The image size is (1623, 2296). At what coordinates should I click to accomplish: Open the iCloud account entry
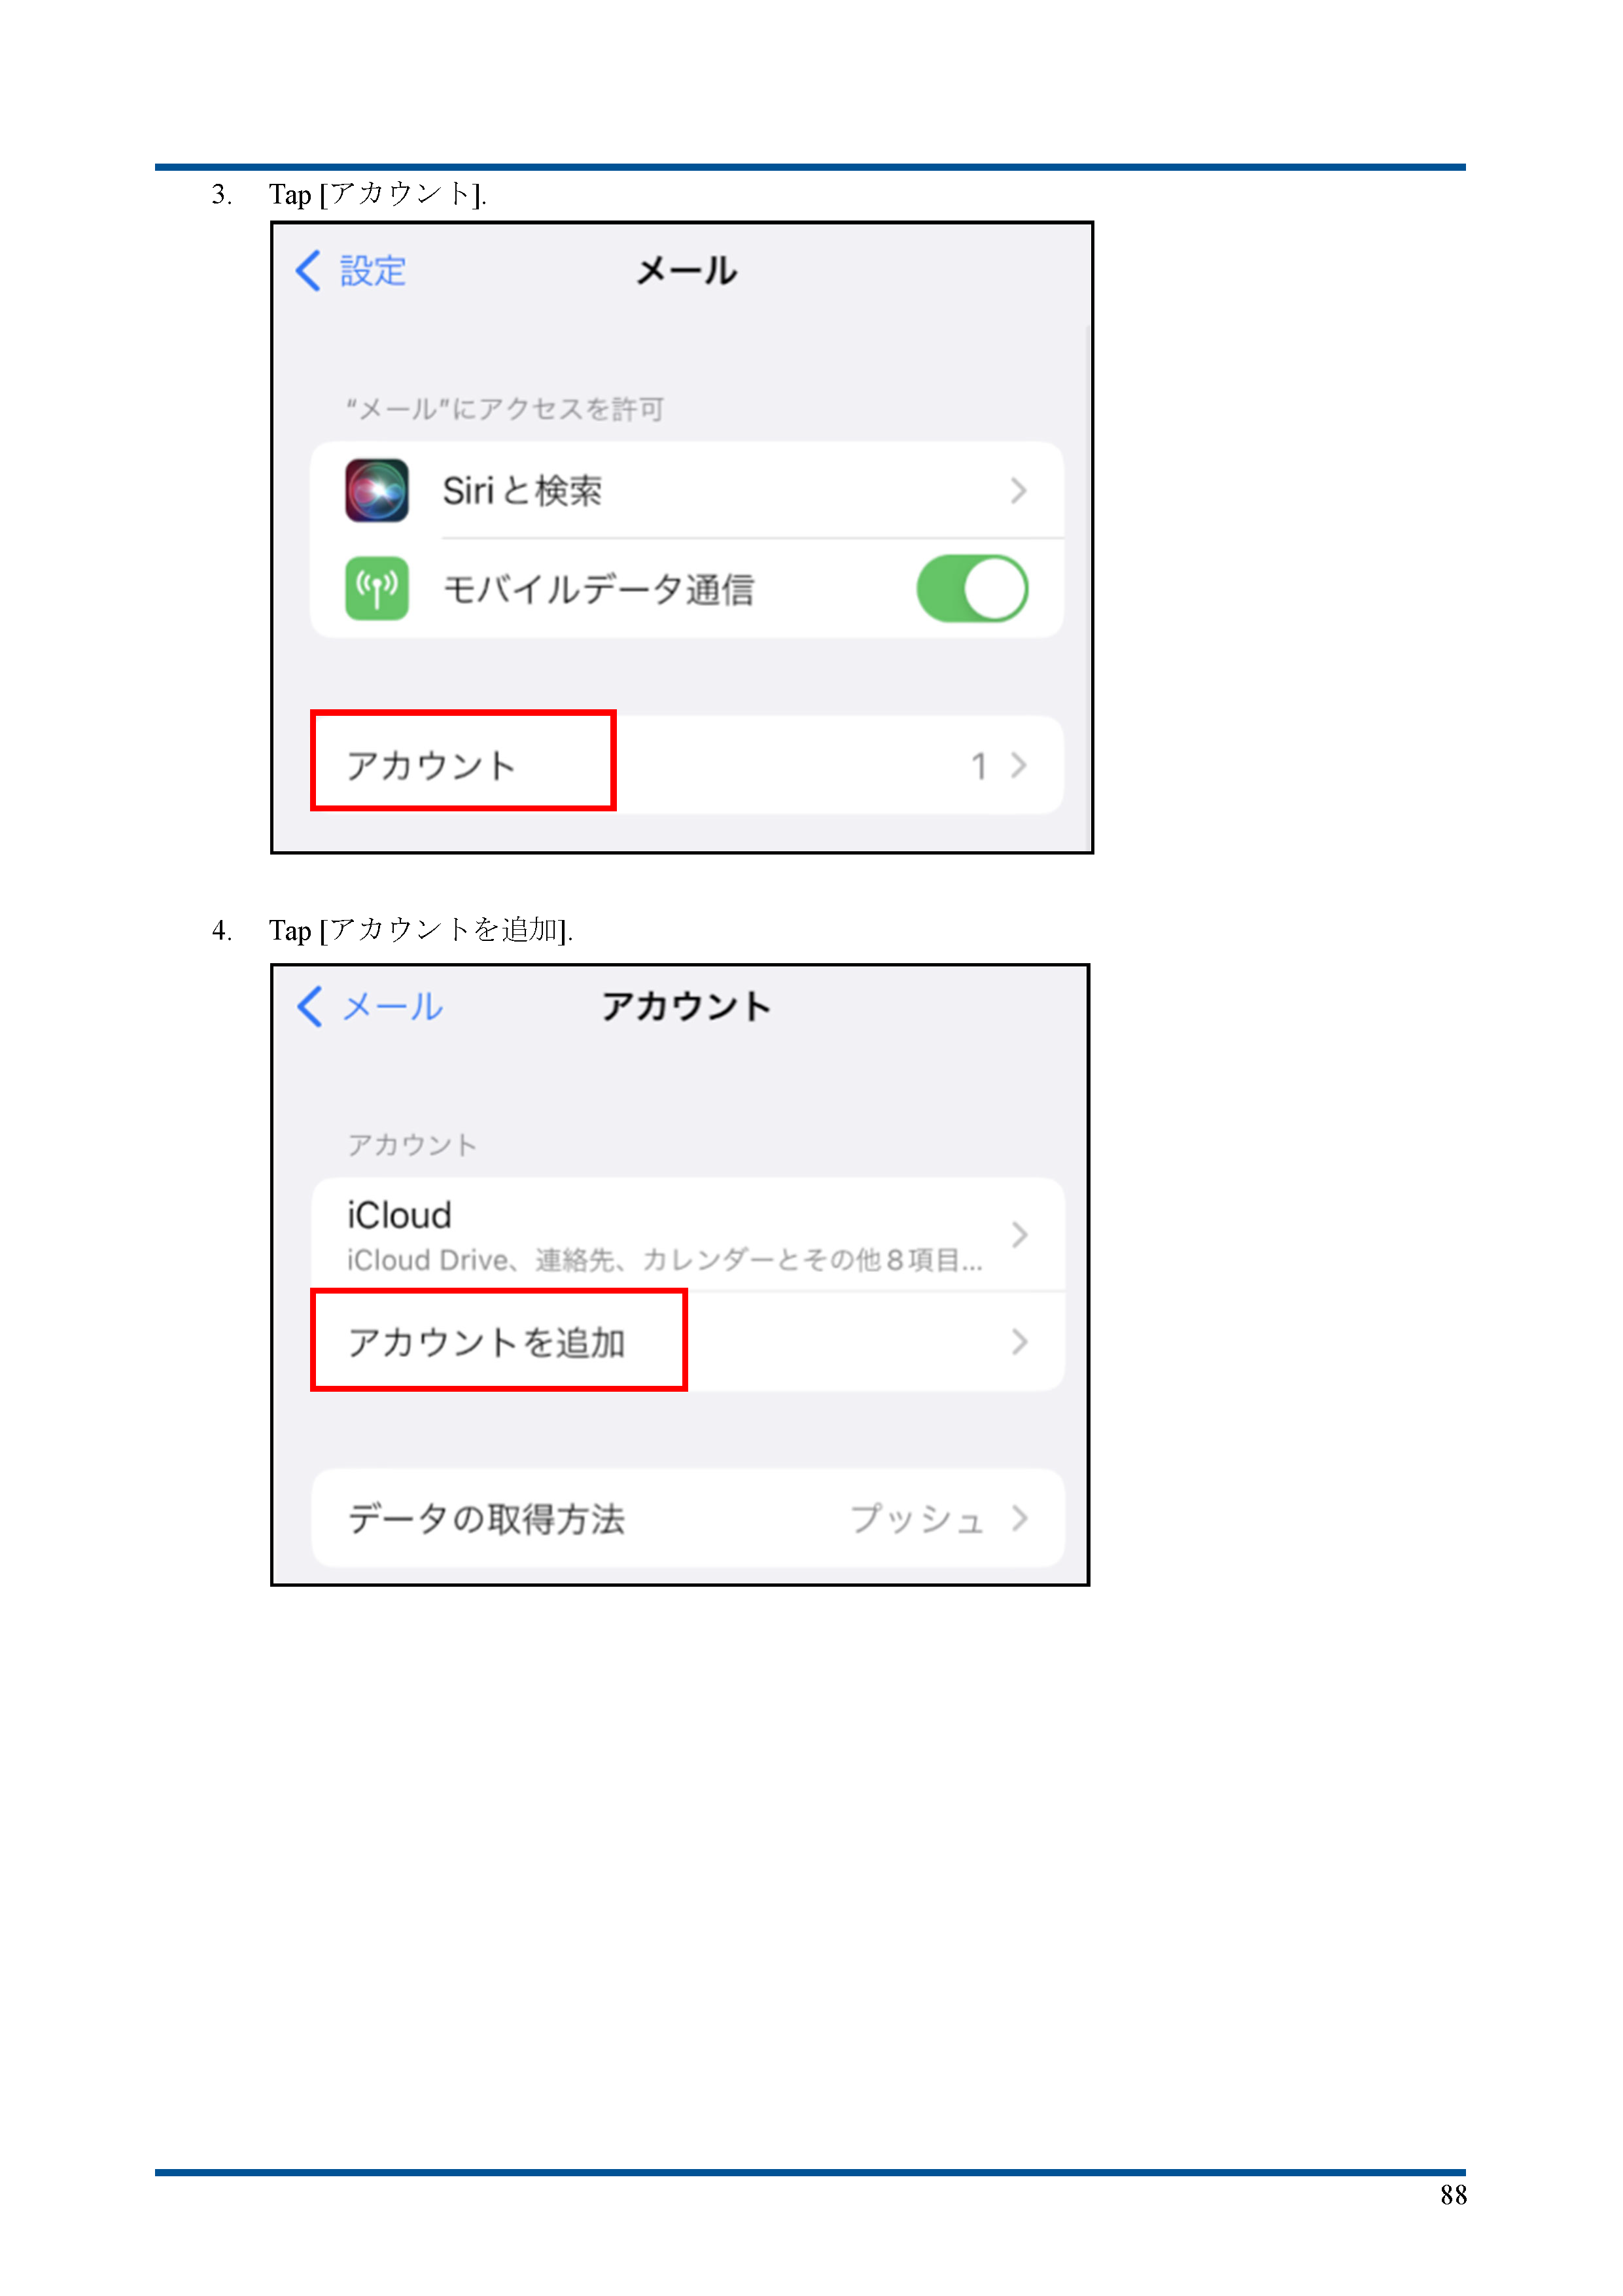688,1235
